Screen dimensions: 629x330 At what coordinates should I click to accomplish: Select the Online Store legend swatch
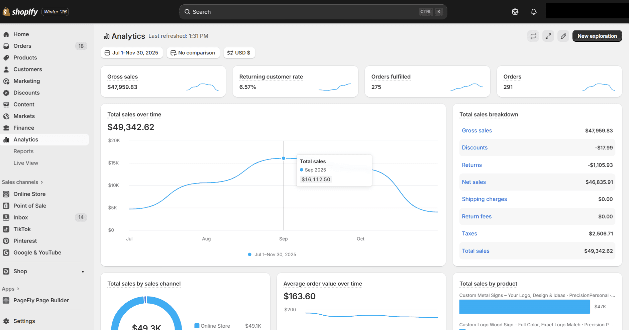pyautogui.click(x=197, y=326)
